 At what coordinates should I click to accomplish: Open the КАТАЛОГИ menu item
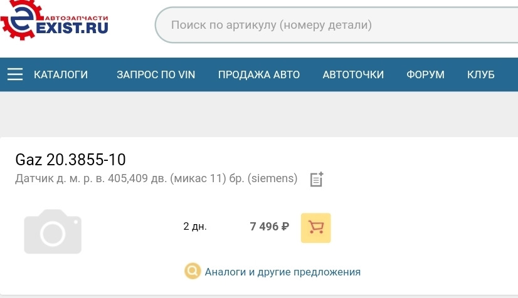[61, 74]
